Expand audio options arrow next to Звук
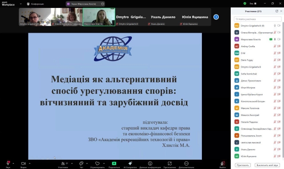Image resolution: width=284 pixels, height=169 pixels. (x=13, y=163)
